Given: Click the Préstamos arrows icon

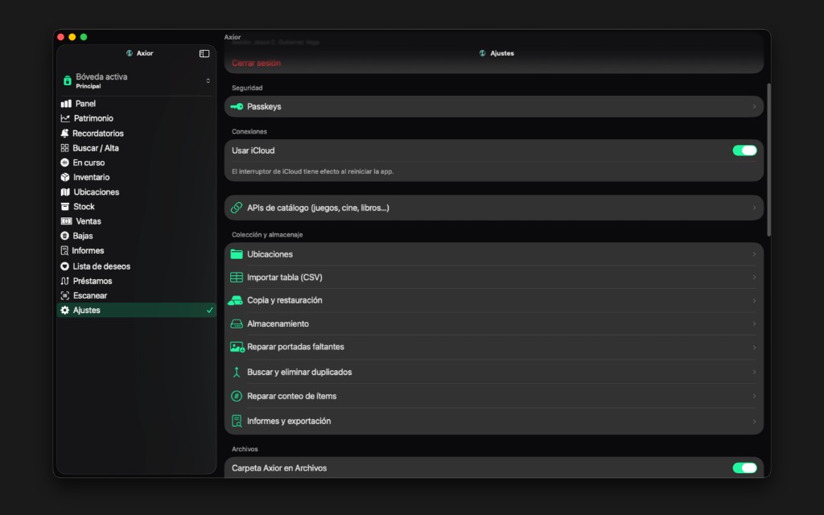Looking at the screenshot, I should [64, 281].
